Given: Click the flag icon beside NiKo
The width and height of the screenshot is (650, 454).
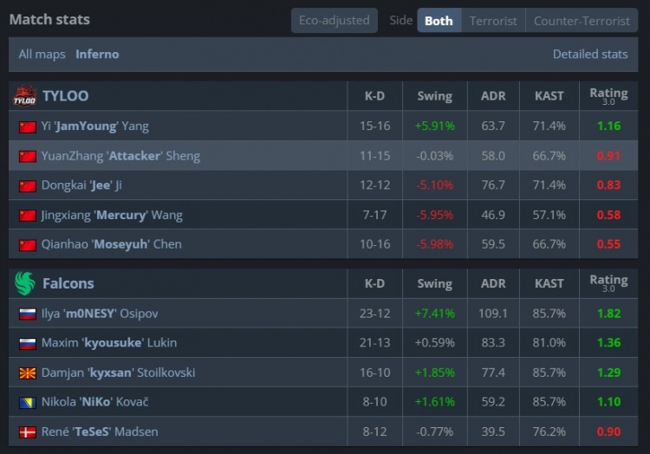Looking at the screenshot, I should (x=28, y=402).
